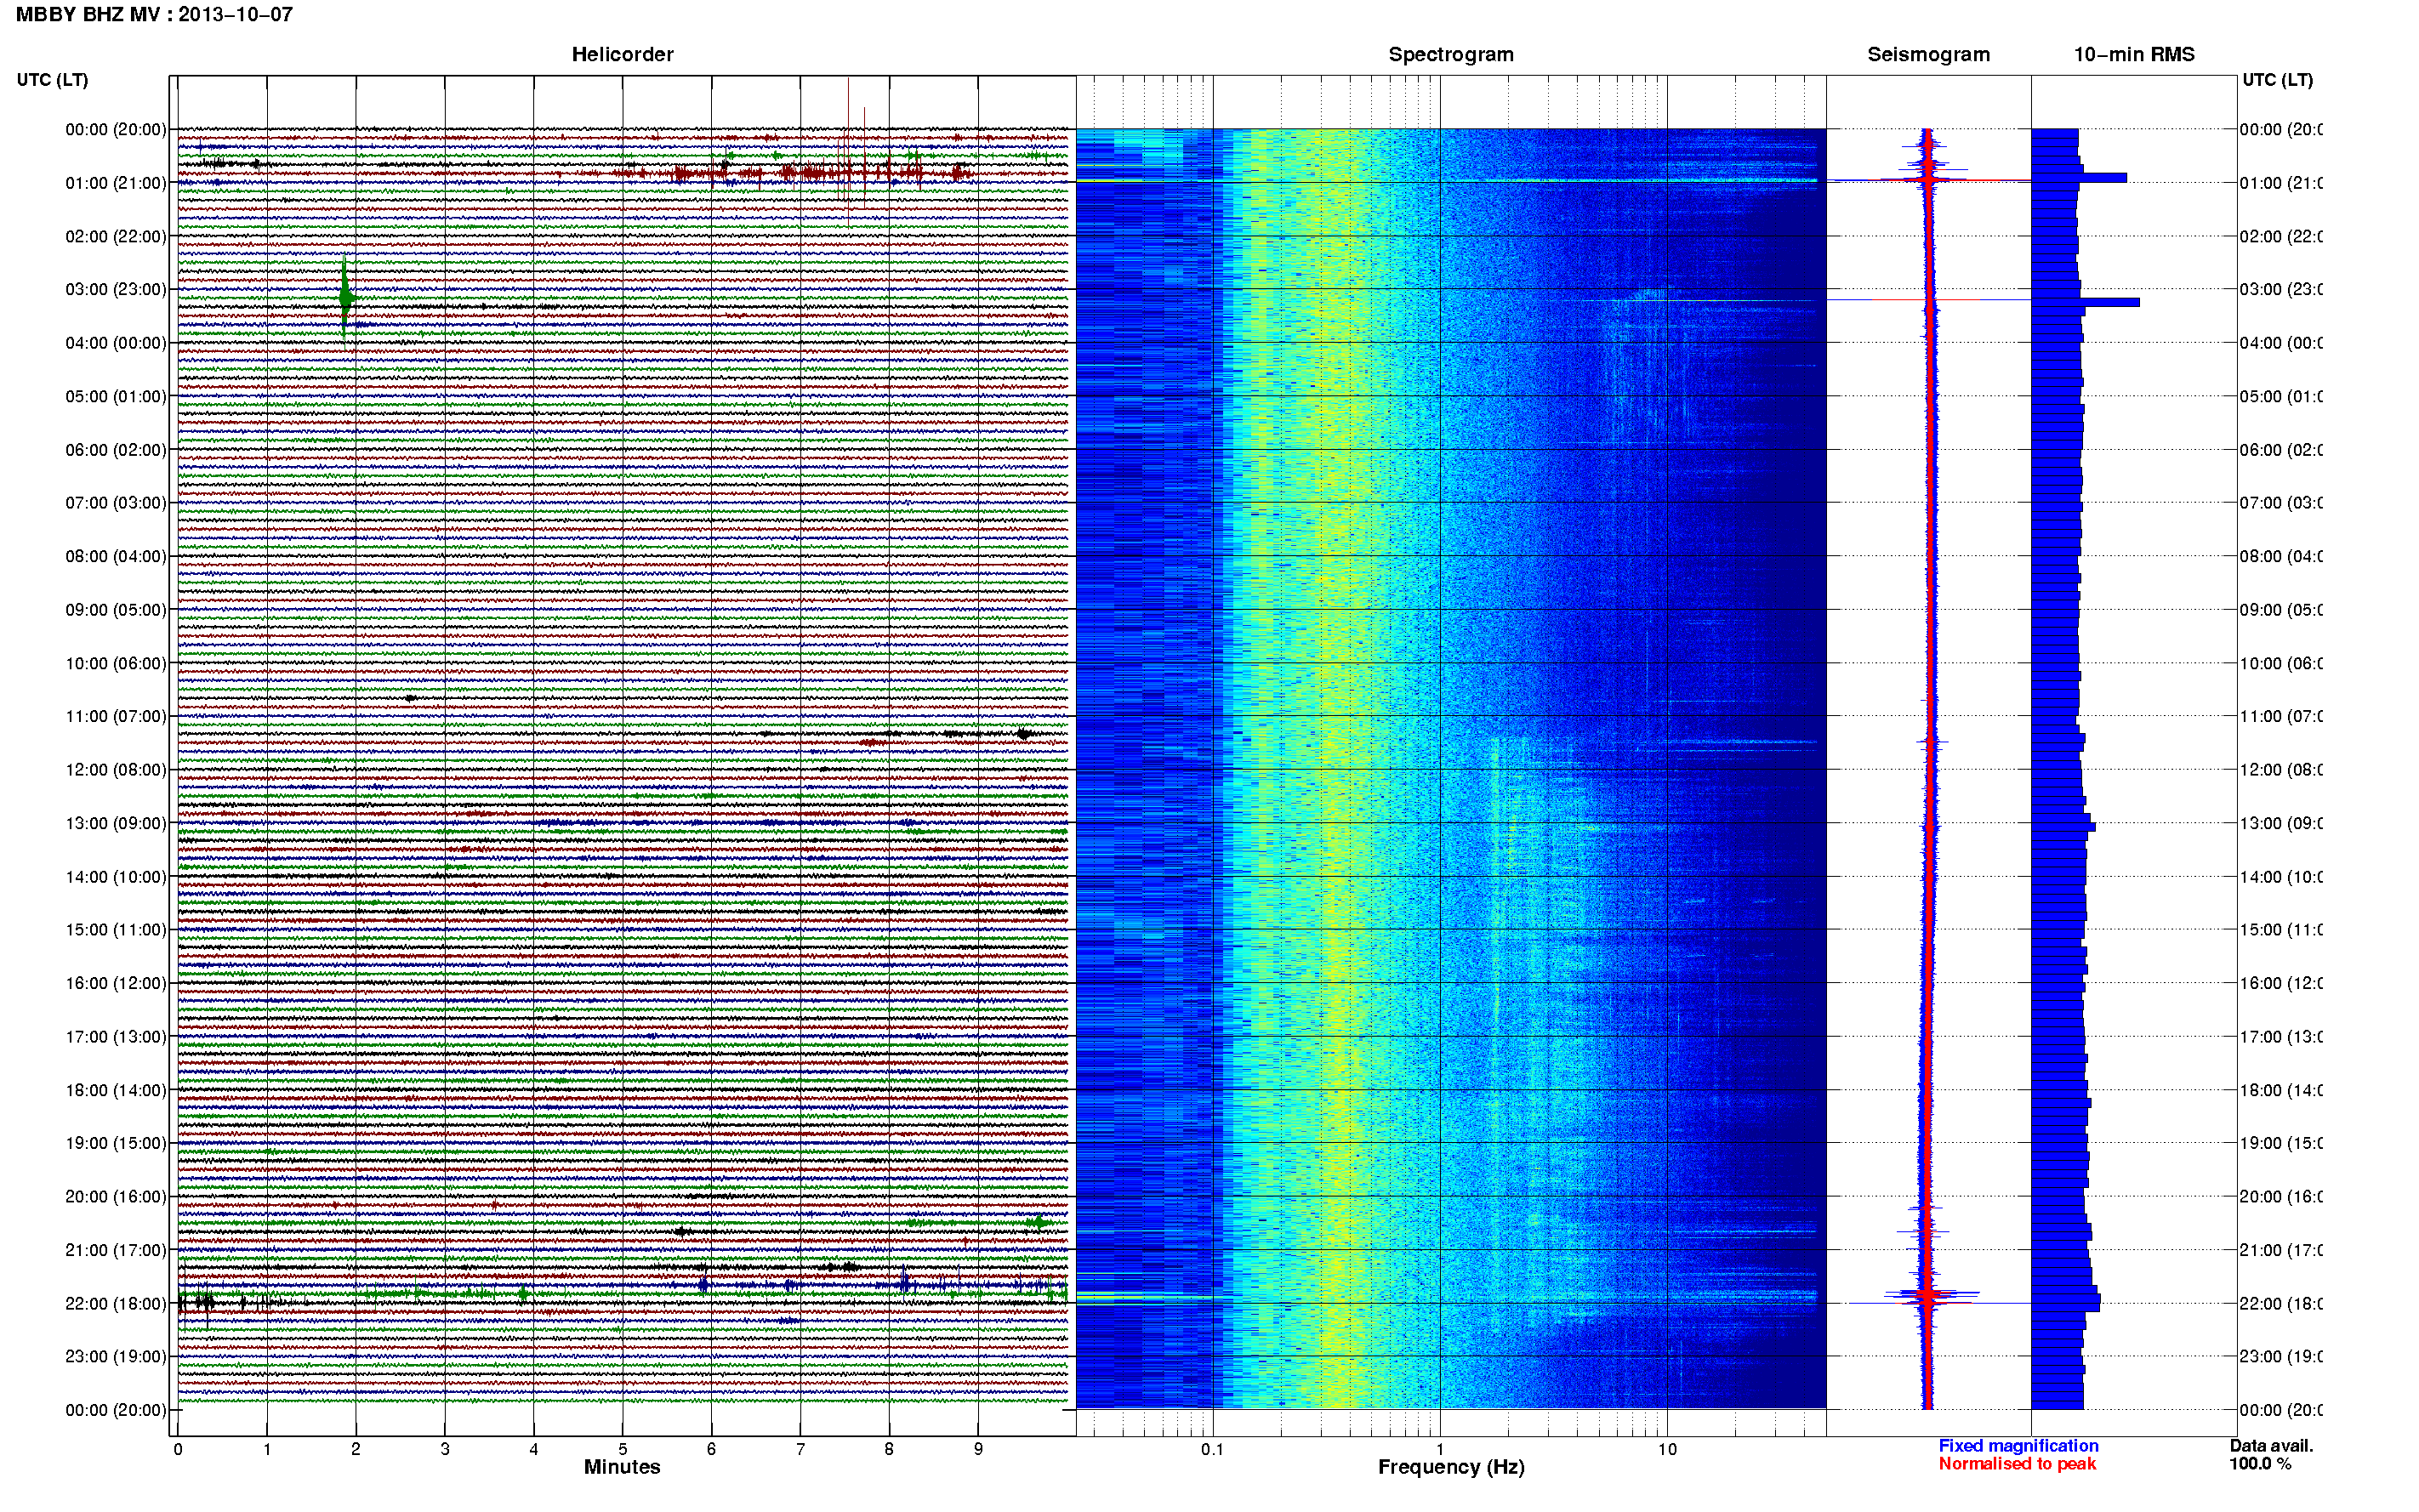Click the left 'UTC (LT)' axis label

[52, 80]
